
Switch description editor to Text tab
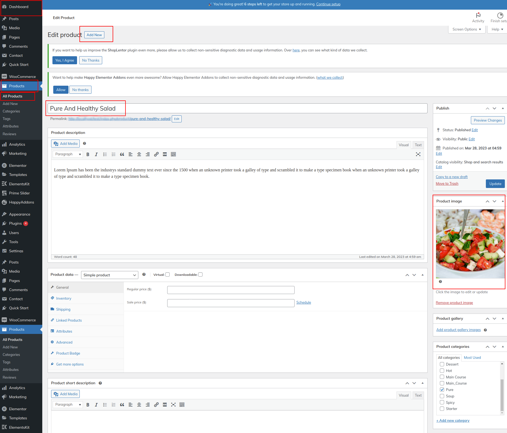pyautogui.click(x=418, y=145)
